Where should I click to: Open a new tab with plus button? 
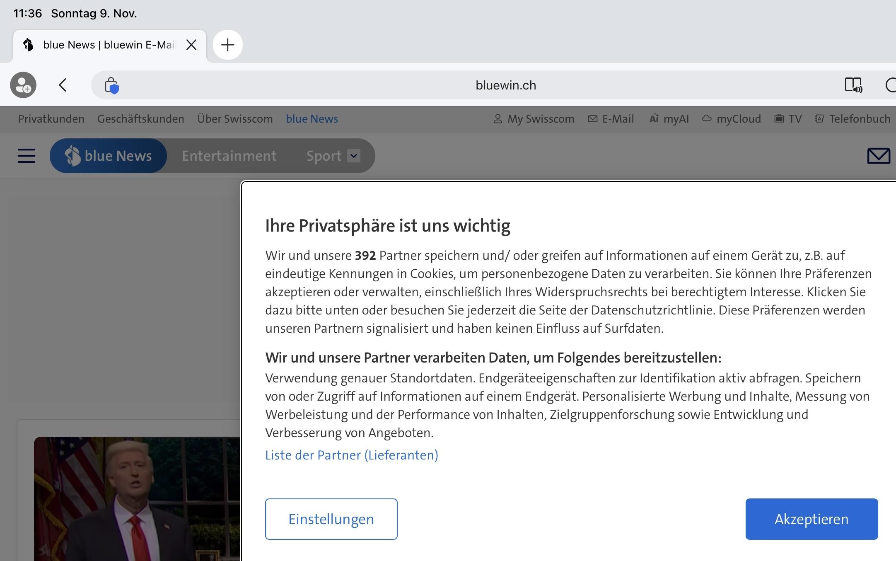pyautogui.click(x=227, y=45)
